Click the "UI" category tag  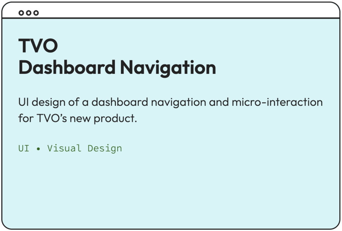[24, 148]
